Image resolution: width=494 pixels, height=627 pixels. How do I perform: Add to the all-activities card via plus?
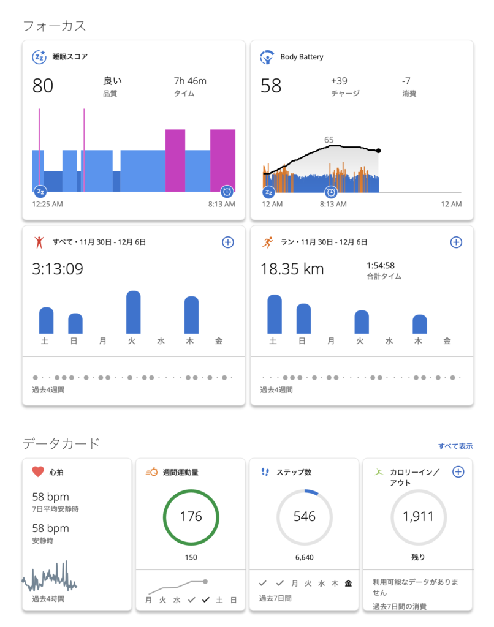coord(228,242)
